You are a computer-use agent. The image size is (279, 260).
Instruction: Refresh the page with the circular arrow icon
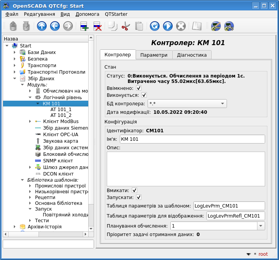[x=155, y=26]
